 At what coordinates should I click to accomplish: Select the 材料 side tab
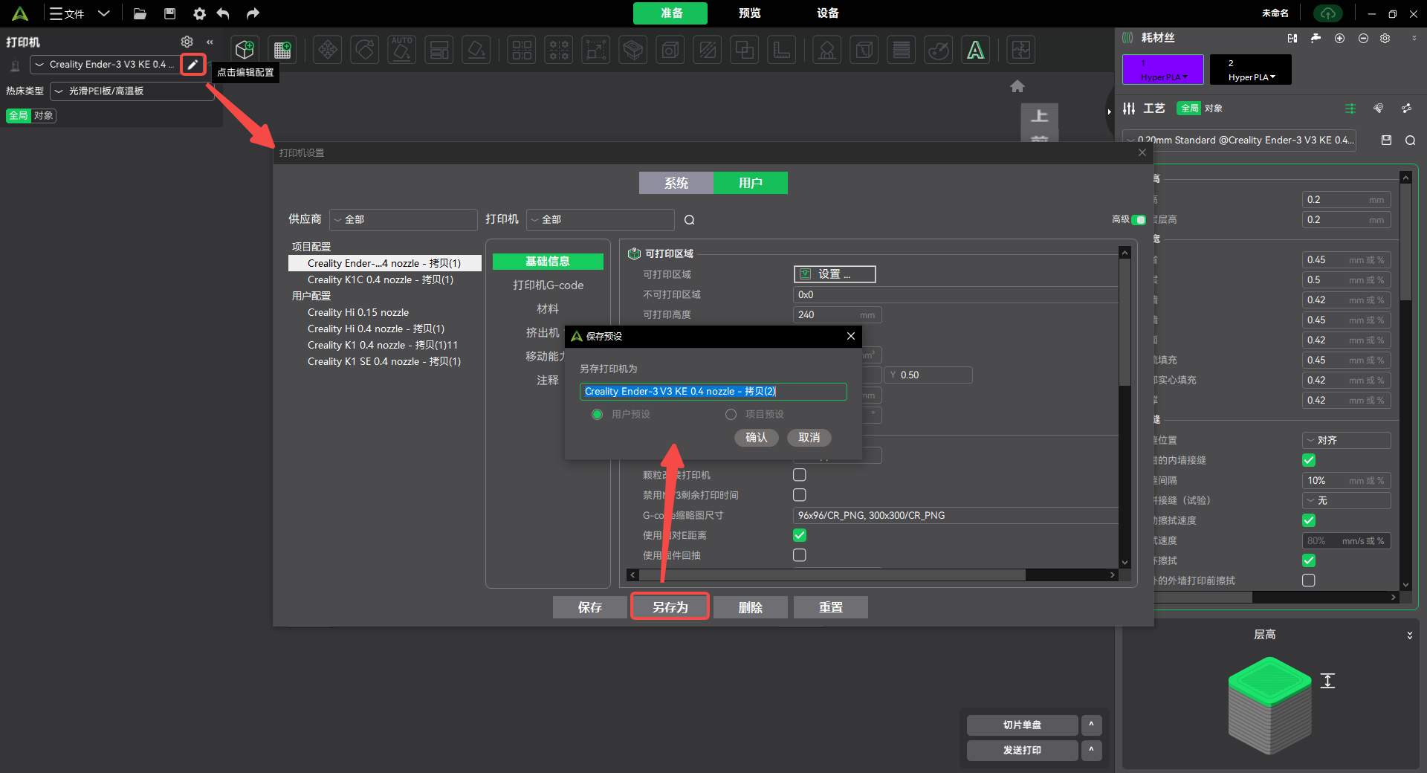548,309
